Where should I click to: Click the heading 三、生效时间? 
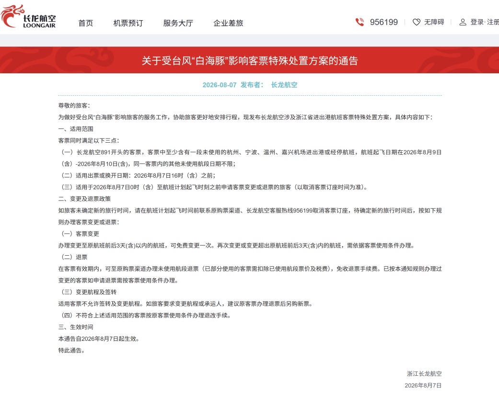76,327
